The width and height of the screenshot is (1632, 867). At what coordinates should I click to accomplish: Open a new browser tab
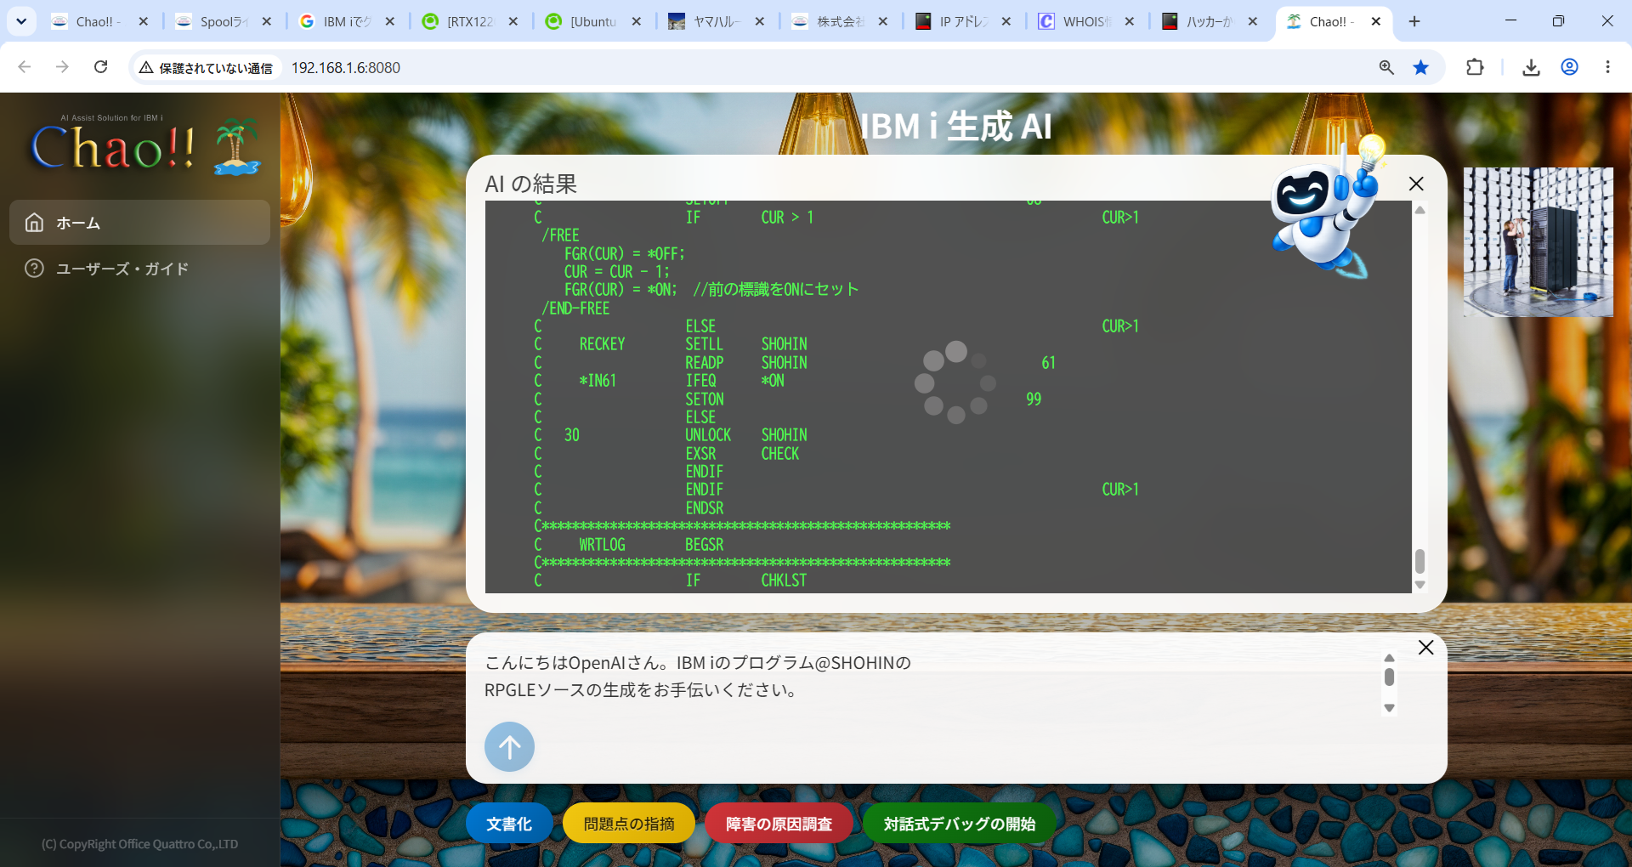[x=1414, y=21]
